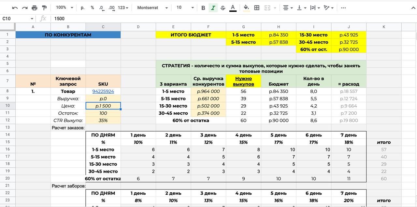This screenshot has width=417, height=207.
Task: Select the CTR Выкупа value 35%
Action: (103, 120)
